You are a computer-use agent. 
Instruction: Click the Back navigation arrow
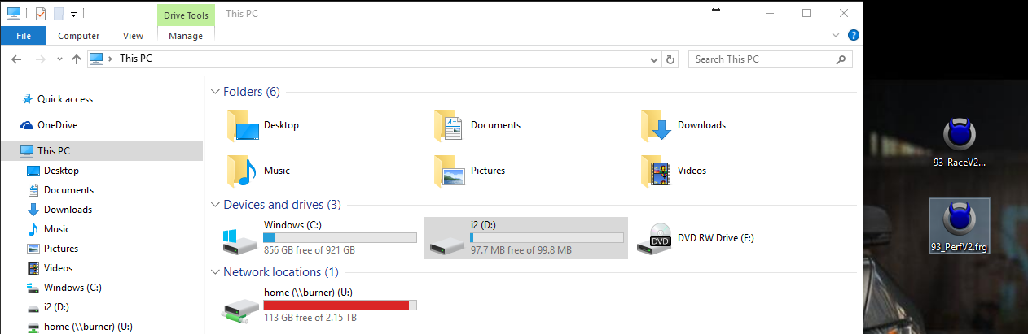click(x=16, y=59)
